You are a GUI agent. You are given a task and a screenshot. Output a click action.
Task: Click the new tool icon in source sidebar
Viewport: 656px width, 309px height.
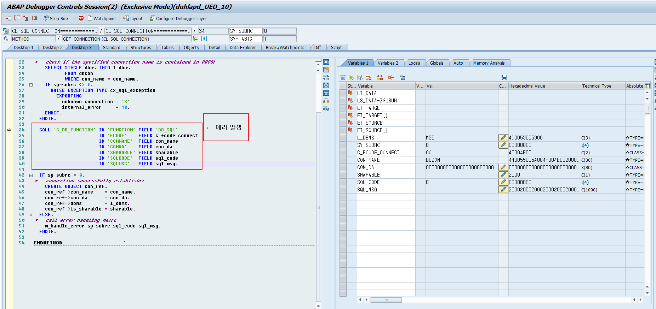coord(326,70)
